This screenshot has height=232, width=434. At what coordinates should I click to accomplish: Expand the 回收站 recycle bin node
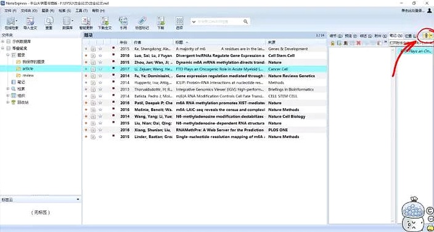coord(8,102)
